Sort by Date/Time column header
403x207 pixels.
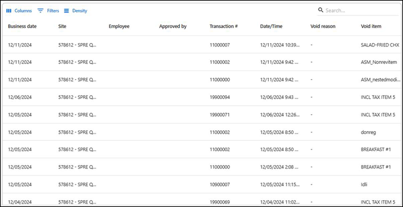(271, 26)
